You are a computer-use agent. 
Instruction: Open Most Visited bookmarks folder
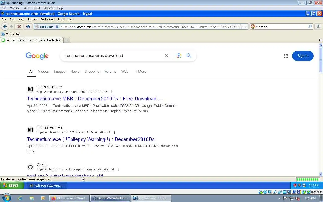[x=11, y=34]
